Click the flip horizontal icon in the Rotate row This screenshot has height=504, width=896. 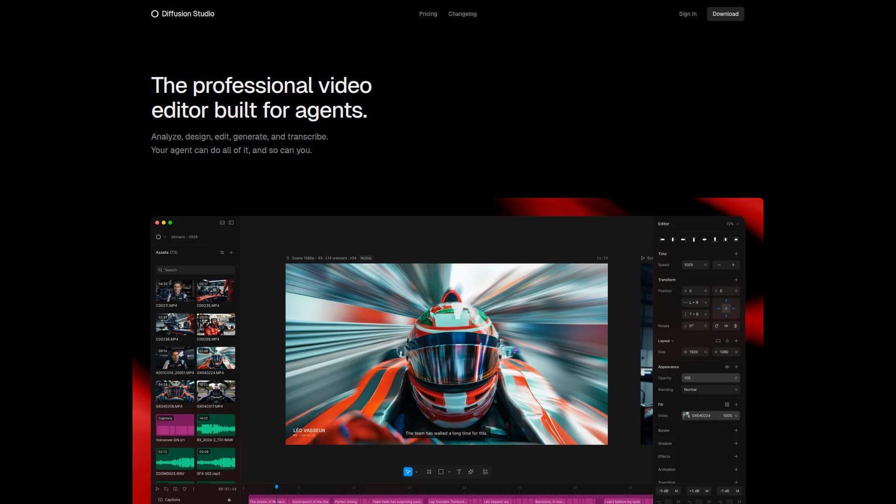point(726,326)
